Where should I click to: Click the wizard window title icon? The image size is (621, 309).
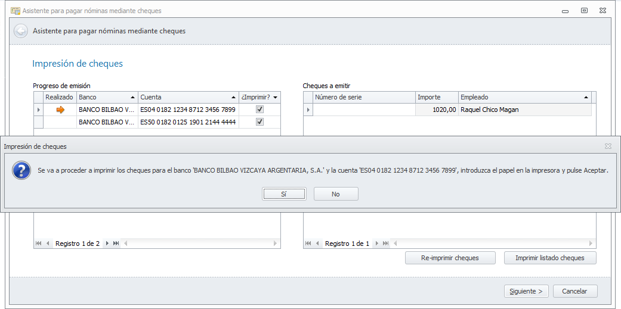[x=16, y=11]
